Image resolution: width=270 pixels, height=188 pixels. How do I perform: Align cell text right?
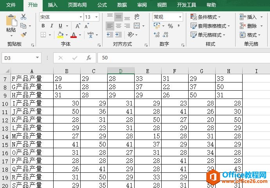pos(127,26)
